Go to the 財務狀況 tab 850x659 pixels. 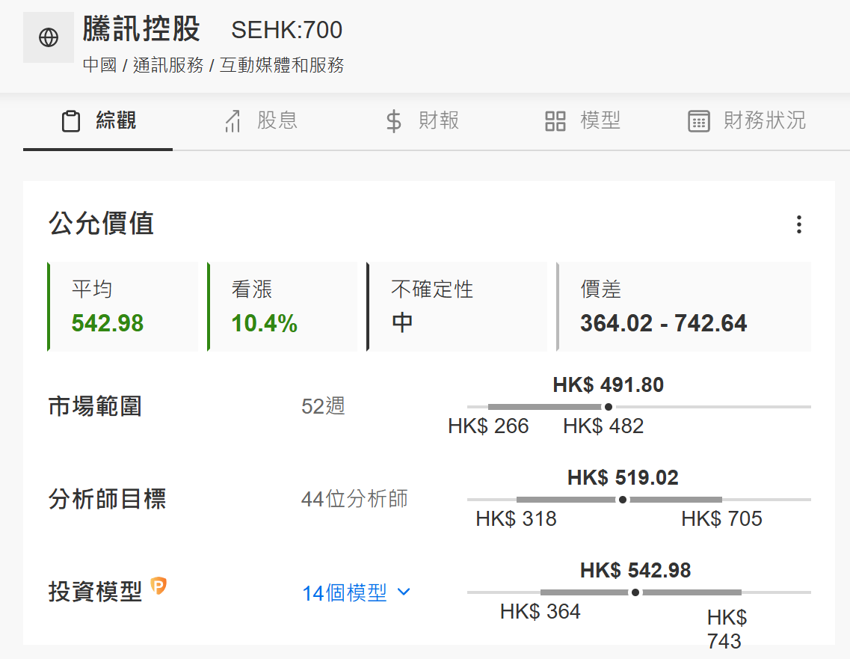[747, 121]
